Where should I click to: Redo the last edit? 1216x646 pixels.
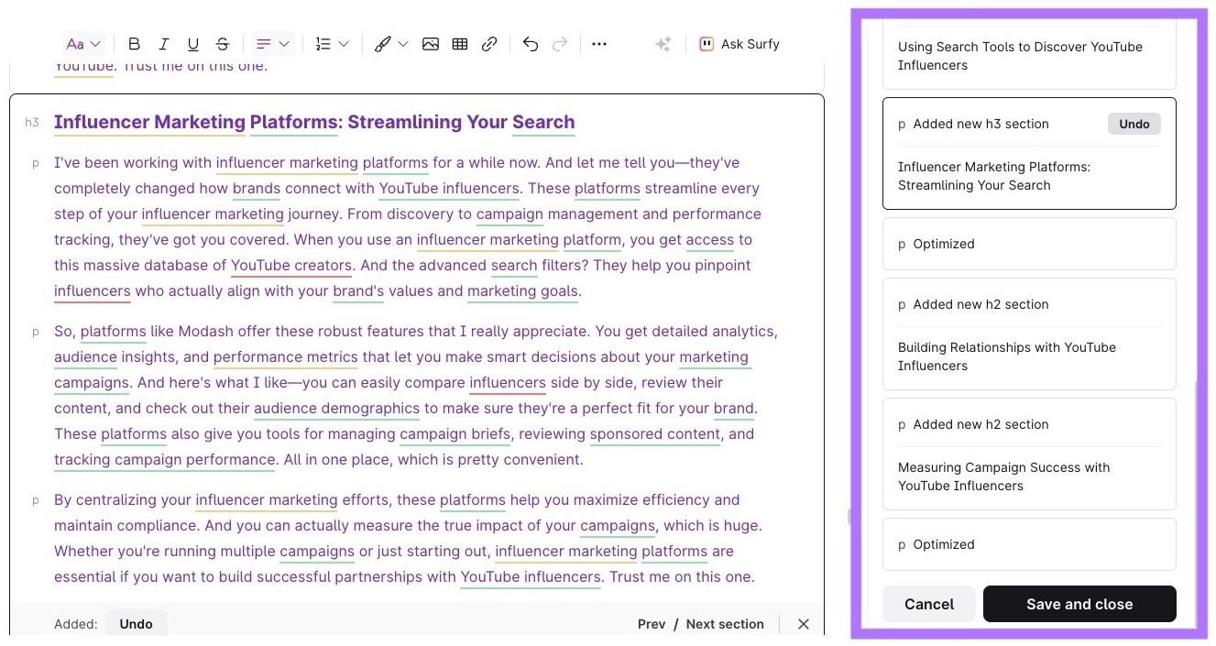click(x=562, y=43)
